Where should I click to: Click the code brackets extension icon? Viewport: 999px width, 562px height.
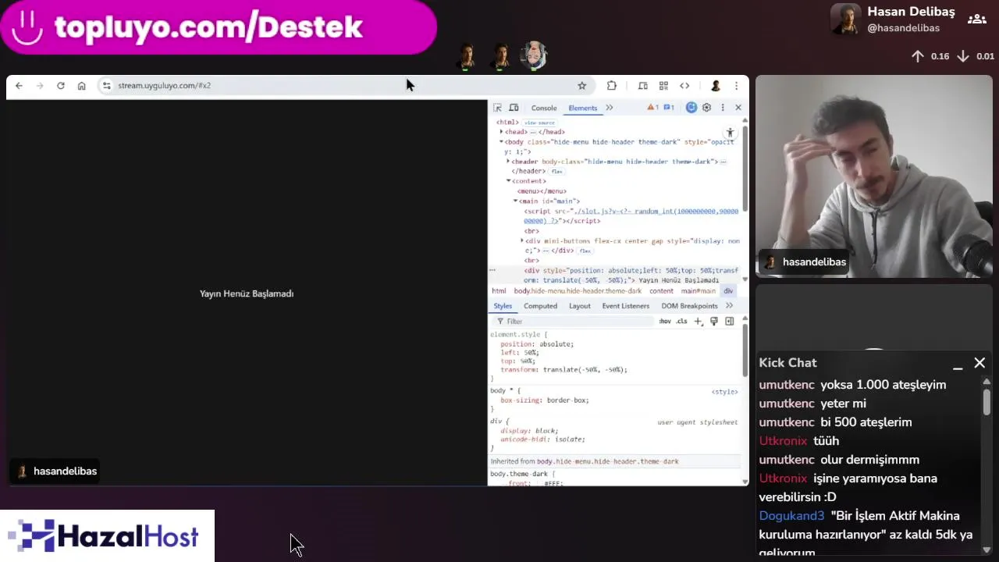(x=684, y=86)
